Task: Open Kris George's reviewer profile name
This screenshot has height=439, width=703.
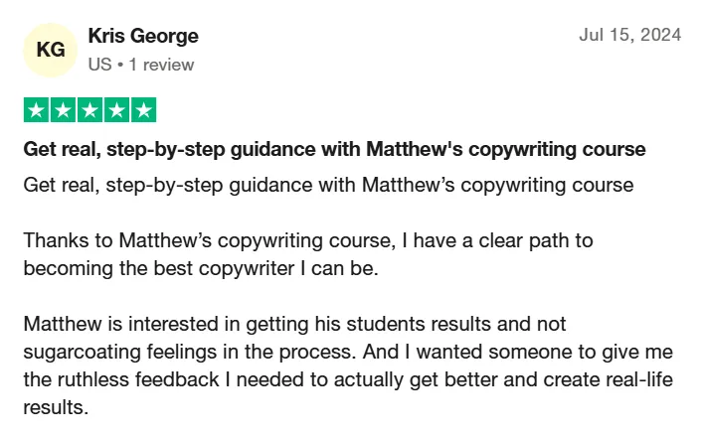Action: 143,36
